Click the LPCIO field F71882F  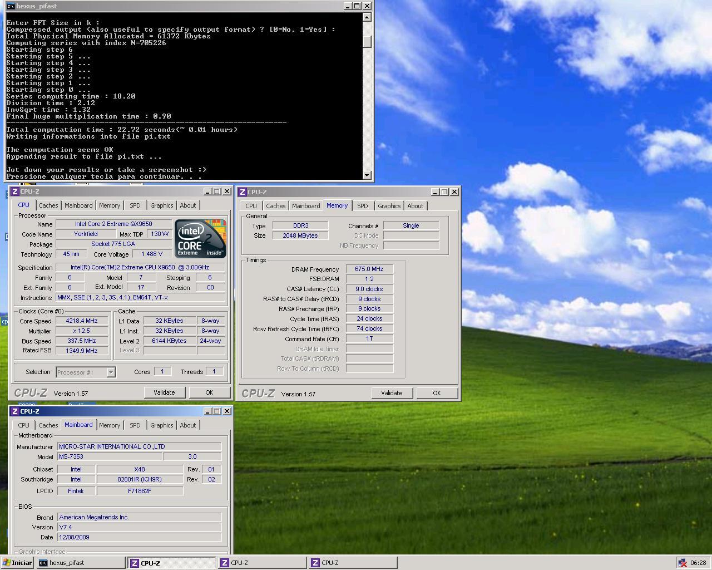pyautogui.click(x=140, y=491)
